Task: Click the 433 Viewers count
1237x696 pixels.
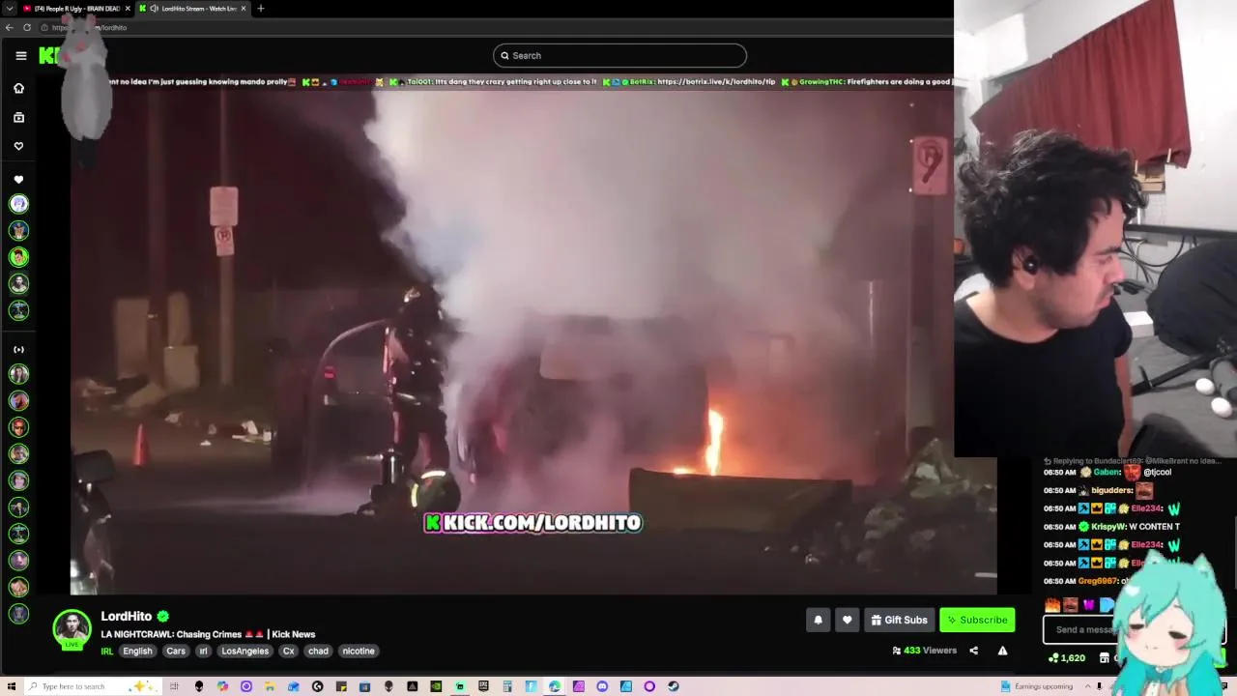Action: pyautogui.click(x=924, y=651)
